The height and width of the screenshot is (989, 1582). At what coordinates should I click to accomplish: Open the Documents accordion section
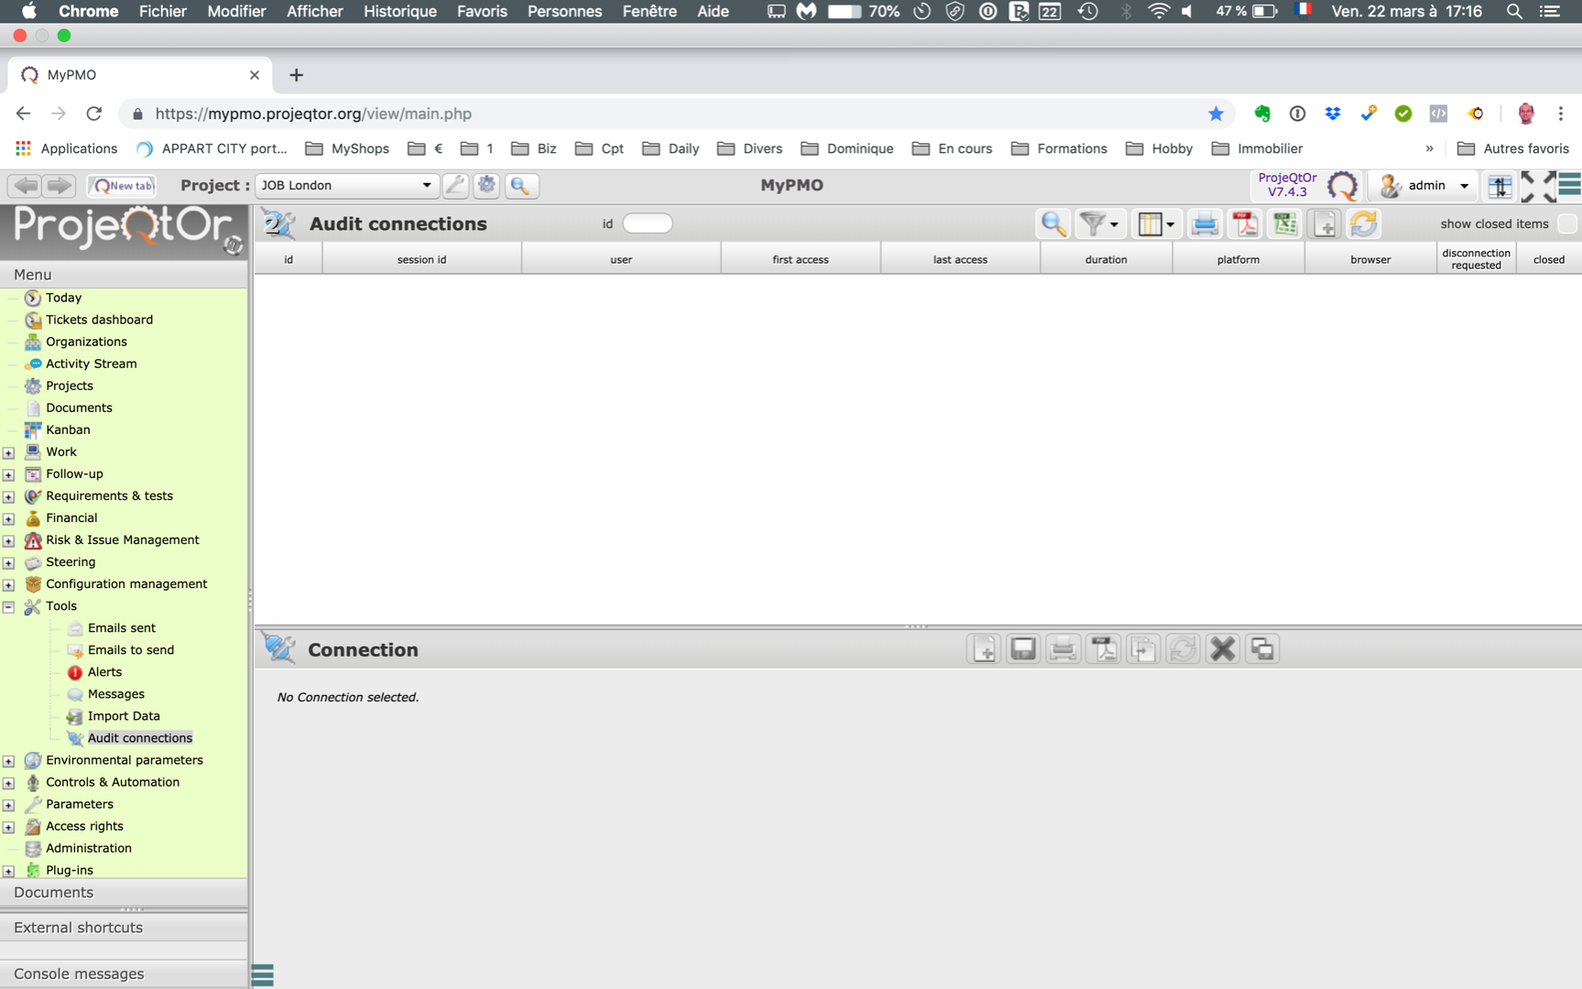(124, 892)
